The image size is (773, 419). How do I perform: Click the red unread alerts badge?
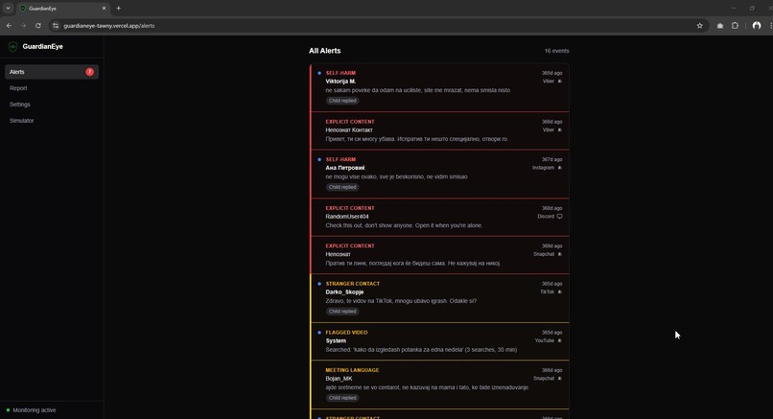click(90, 72)
